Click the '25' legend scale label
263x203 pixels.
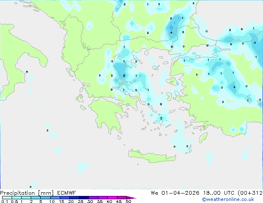80,201
